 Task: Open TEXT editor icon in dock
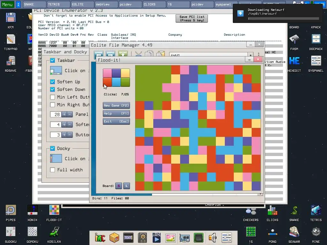(128, 237)
